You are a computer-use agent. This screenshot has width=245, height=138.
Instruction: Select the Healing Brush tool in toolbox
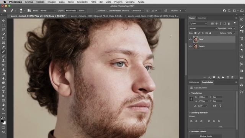point(3,52)
